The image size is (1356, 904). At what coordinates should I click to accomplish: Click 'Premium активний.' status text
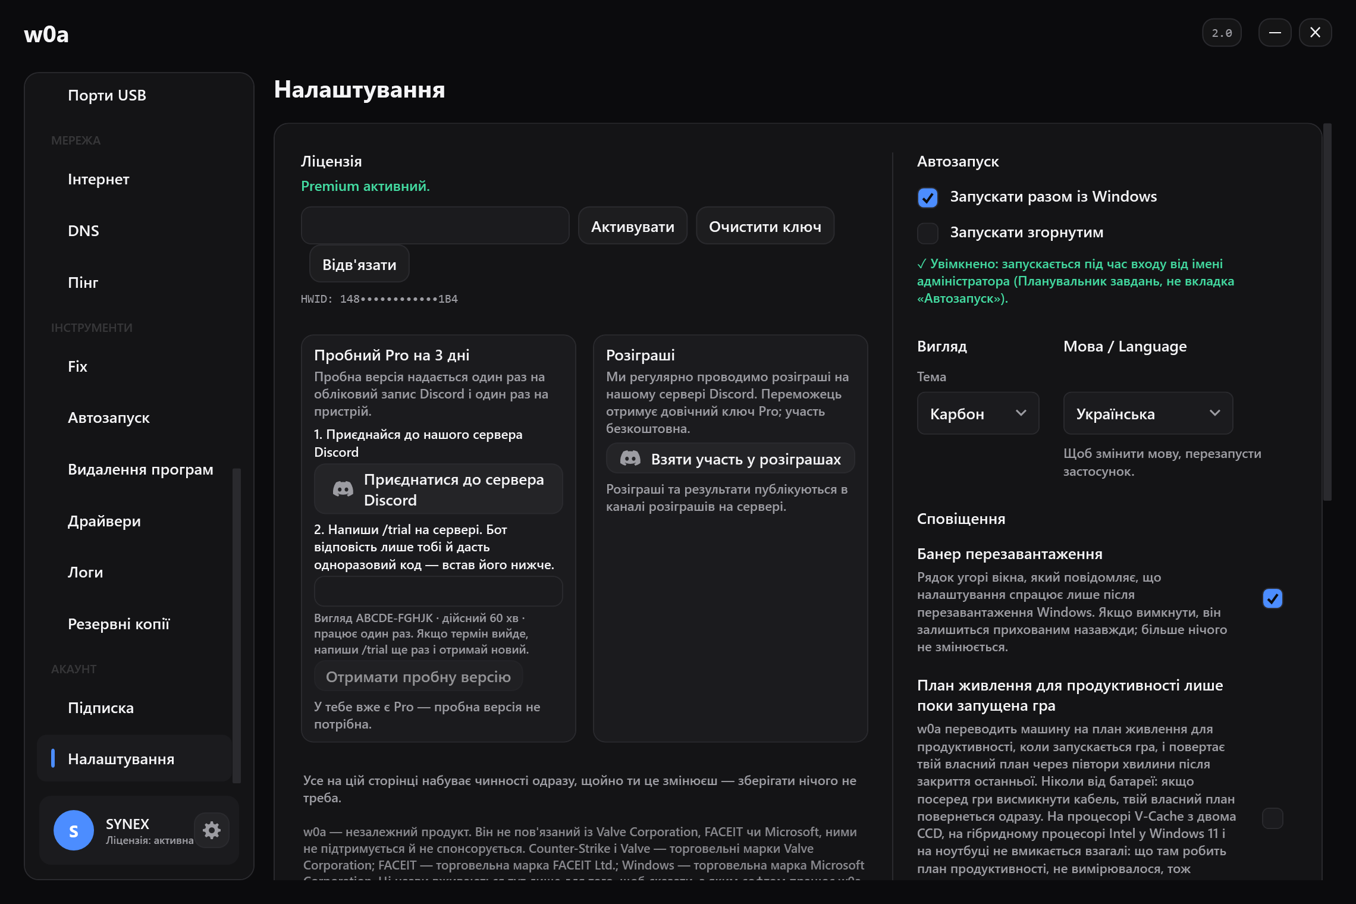pyautogui.click(x=365, y=186)
